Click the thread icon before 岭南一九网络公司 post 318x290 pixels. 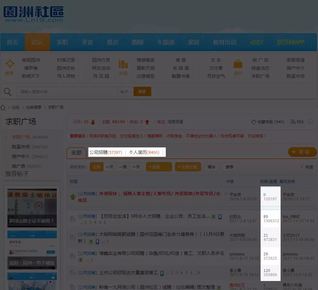(73, 287)
